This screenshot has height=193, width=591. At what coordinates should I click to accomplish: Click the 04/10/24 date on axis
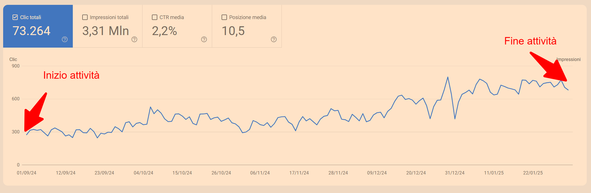click(x=143, y=173)
